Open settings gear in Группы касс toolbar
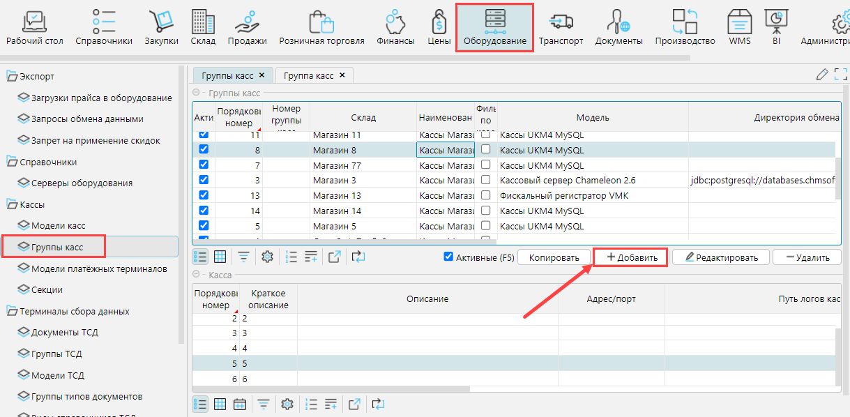850x417 pixels. (x=267, y=257)
